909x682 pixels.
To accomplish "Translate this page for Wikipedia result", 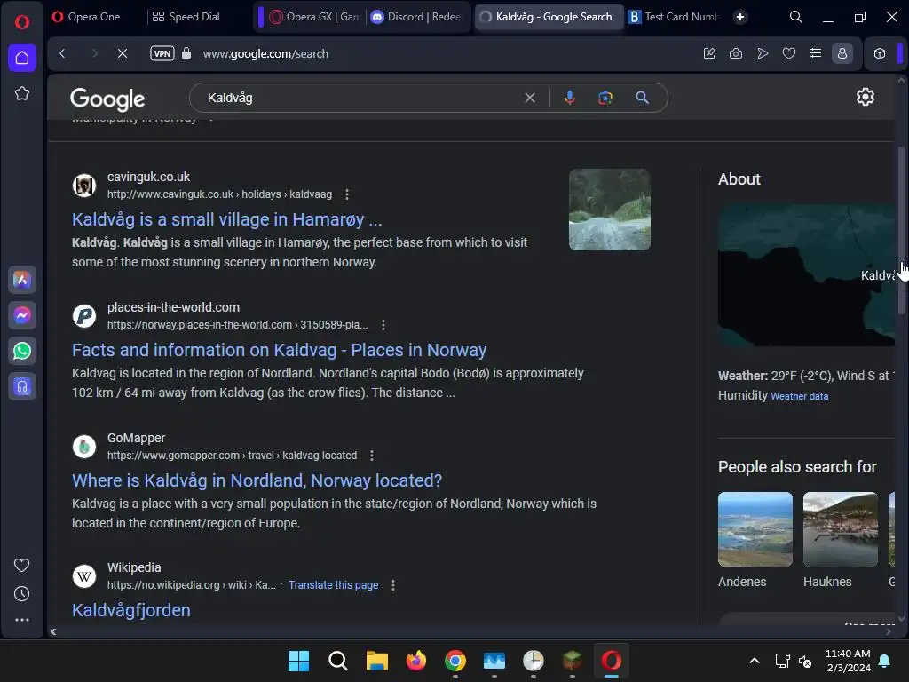I will [334, 585].
